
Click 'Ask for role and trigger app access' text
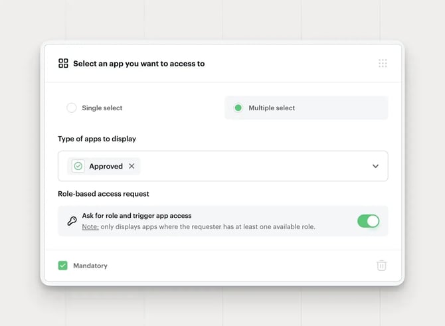point(137,216)
